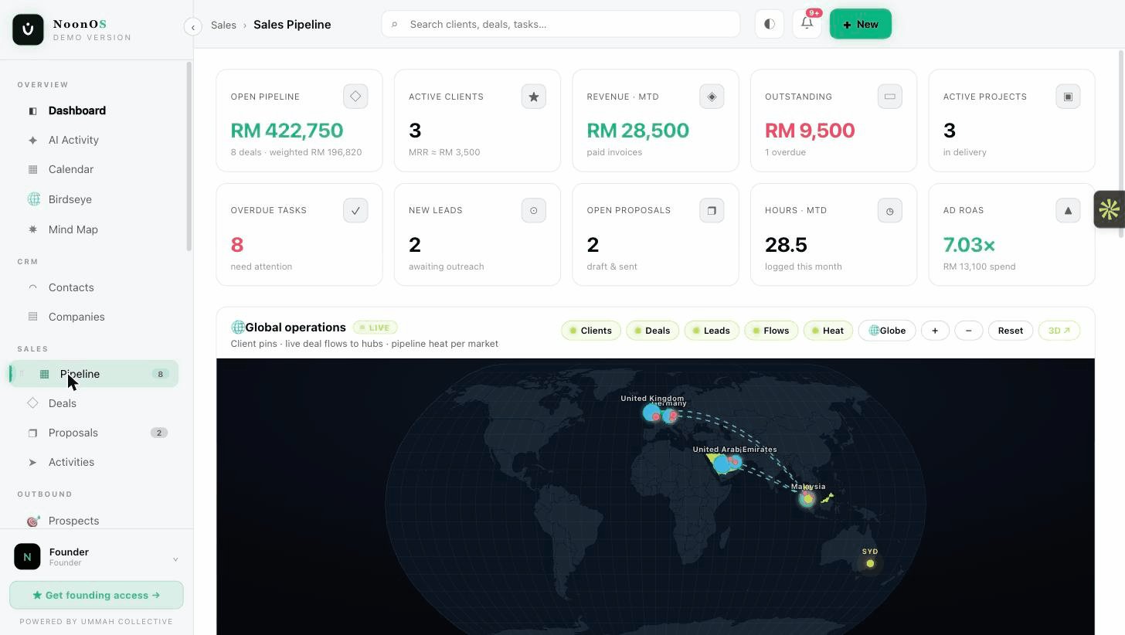Select the Pipeline sidebar item

pyautogui.click(x=94, y=374)
